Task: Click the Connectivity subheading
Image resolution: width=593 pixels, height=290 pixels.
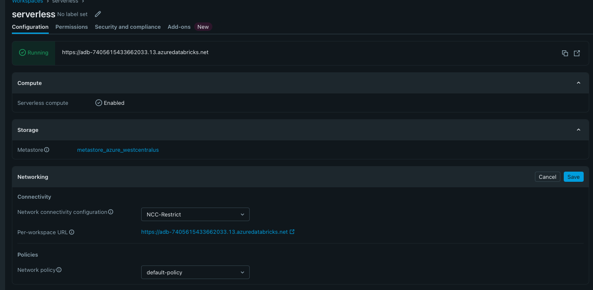Action: click(x=34, y=197)
